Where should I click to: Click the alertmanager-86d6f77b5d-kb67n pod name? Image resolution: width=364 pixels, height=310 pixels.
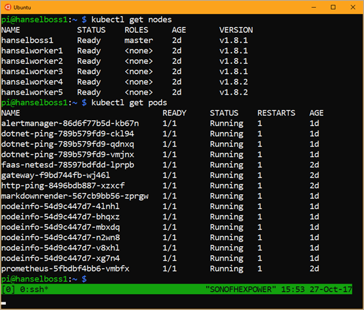(70, 123)
